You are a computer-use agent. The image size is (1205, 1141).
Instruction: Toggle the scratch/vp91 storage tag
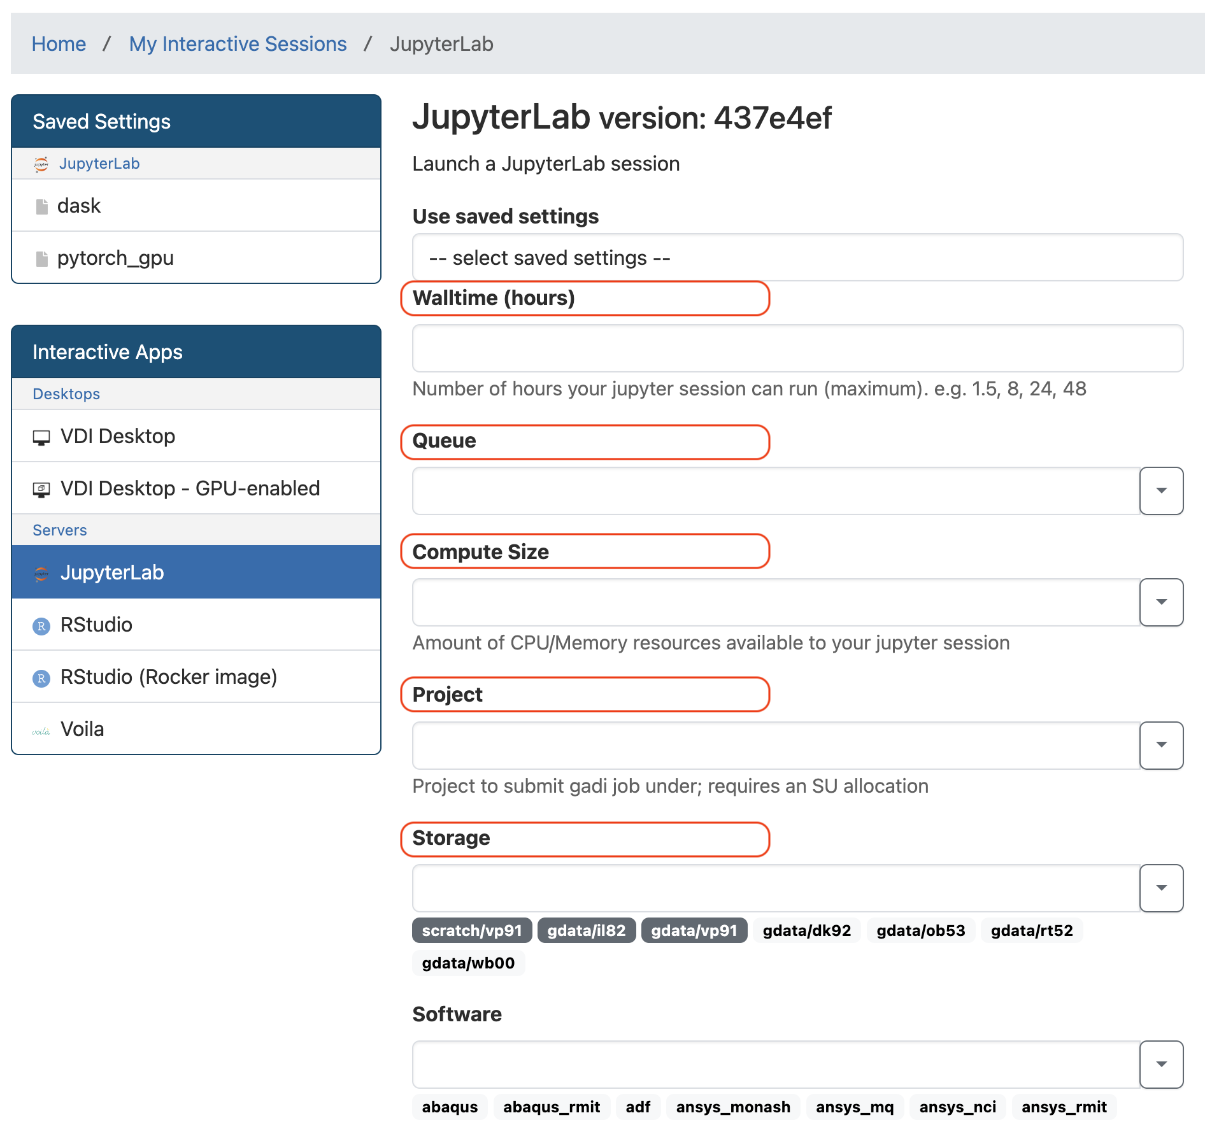tap(472, 930)
